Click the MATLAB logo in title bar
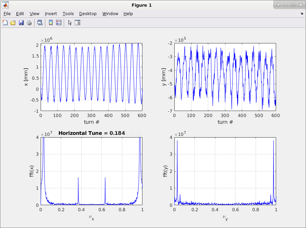 6,5
